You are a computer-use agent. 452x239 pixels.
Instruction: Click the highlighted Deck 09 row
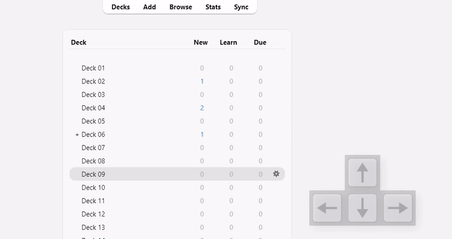point(93,174)
